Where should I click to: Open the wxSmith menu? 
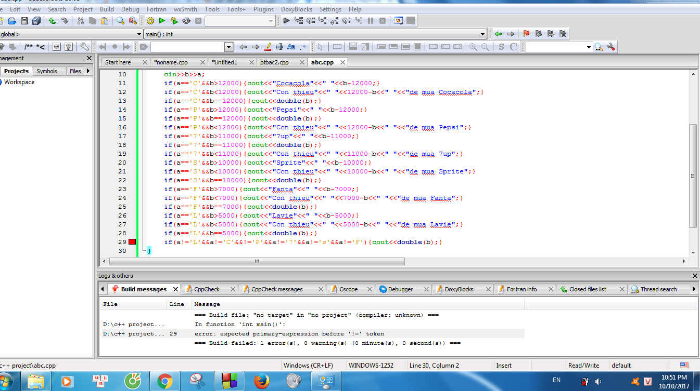pyautogui.click(x=186, y=9)
